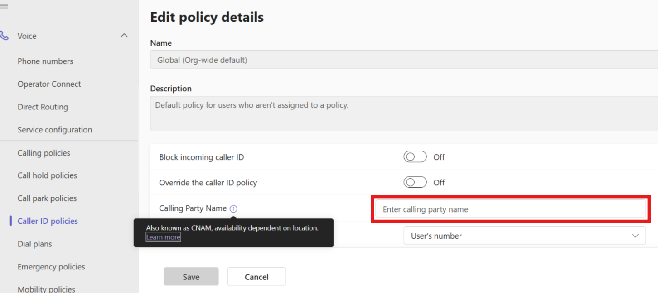Click the Calling Party Name label
Viewport: 658px width, 293px height.
193,208
